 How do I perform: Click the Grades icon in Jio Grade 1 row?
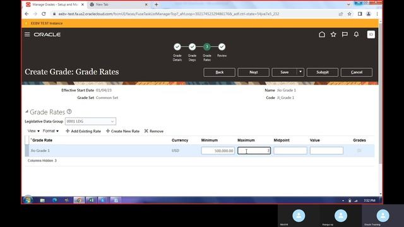[x=359, y=151]
